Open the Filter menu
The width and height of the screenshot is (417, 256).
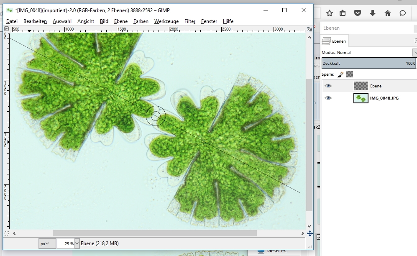point(190,21)
